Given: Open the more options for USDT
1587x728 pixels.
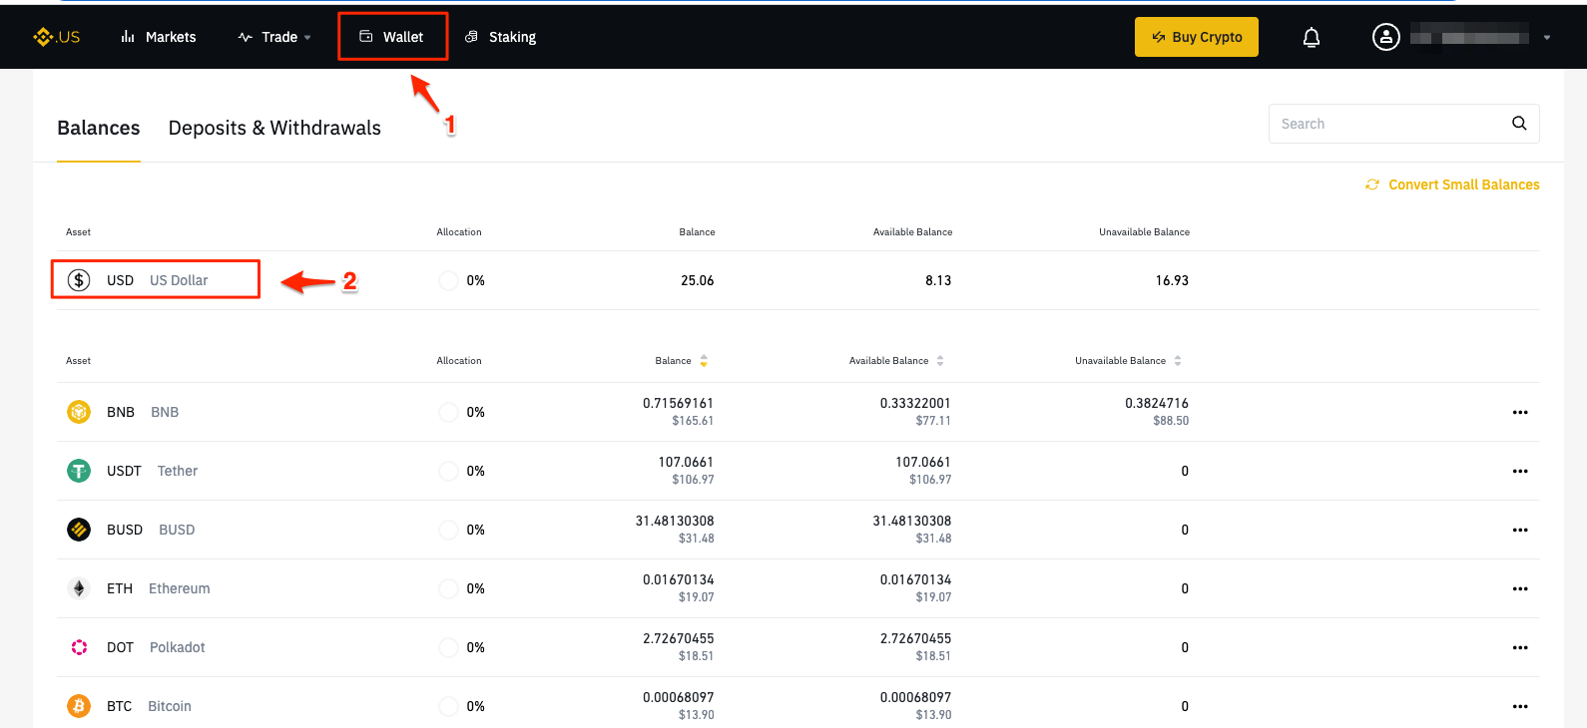Looking at the screenshot, I should point(1520,471).
